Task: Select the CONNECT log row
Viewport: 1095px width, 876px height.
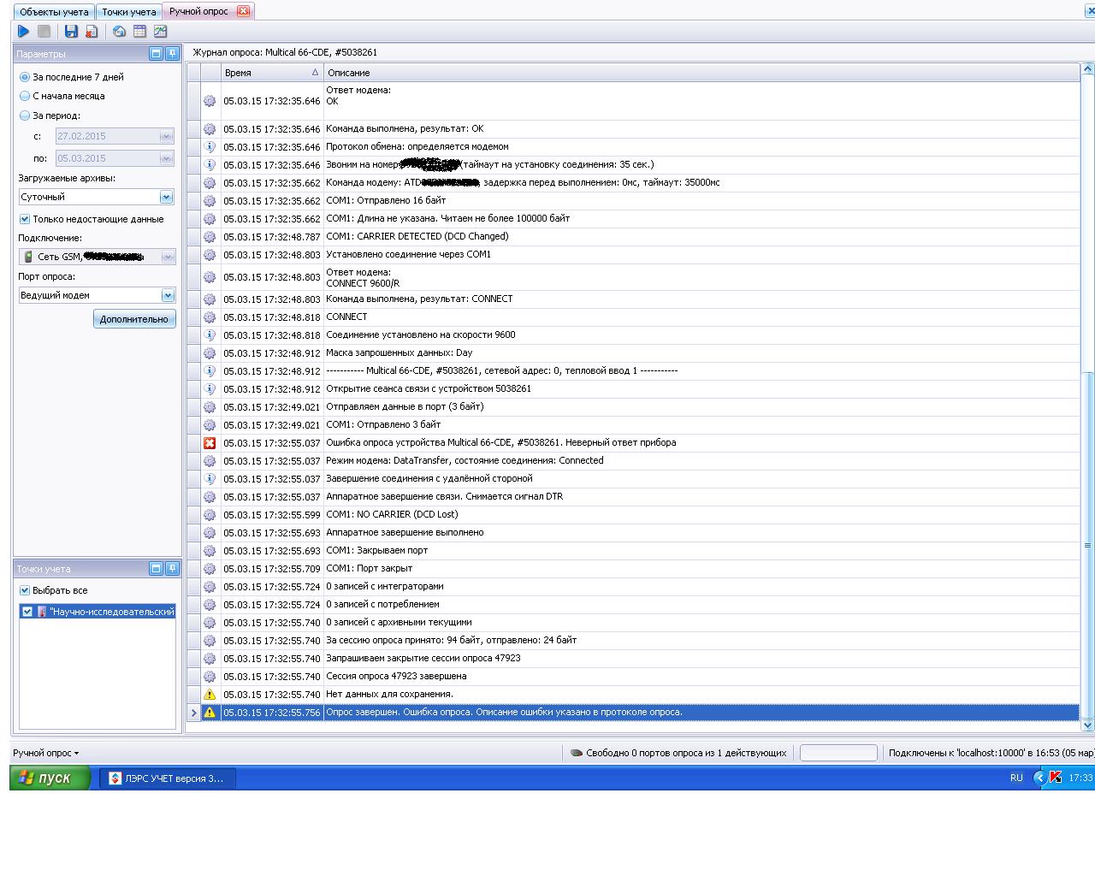Action: (633, 317)
